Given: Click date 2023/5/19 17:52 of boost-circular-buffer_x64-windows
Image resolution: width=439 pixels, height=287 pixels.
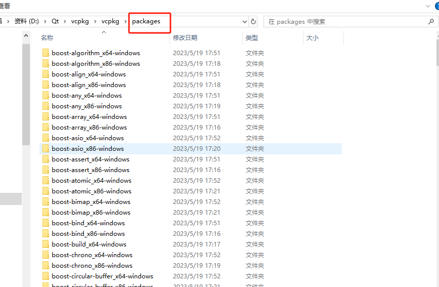Looking at the screenshot, I should (197, 277).
